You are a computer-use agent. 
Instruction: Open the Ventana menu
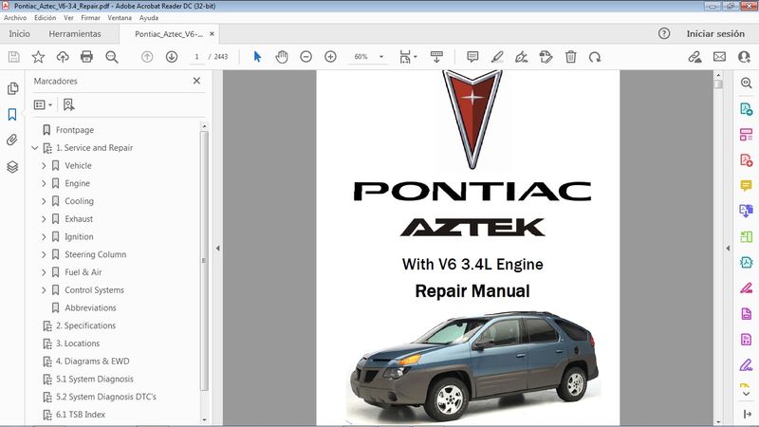[x=120, y=17]
